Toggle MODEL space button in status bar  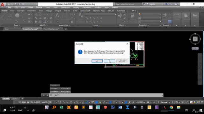tap(45, 102)
